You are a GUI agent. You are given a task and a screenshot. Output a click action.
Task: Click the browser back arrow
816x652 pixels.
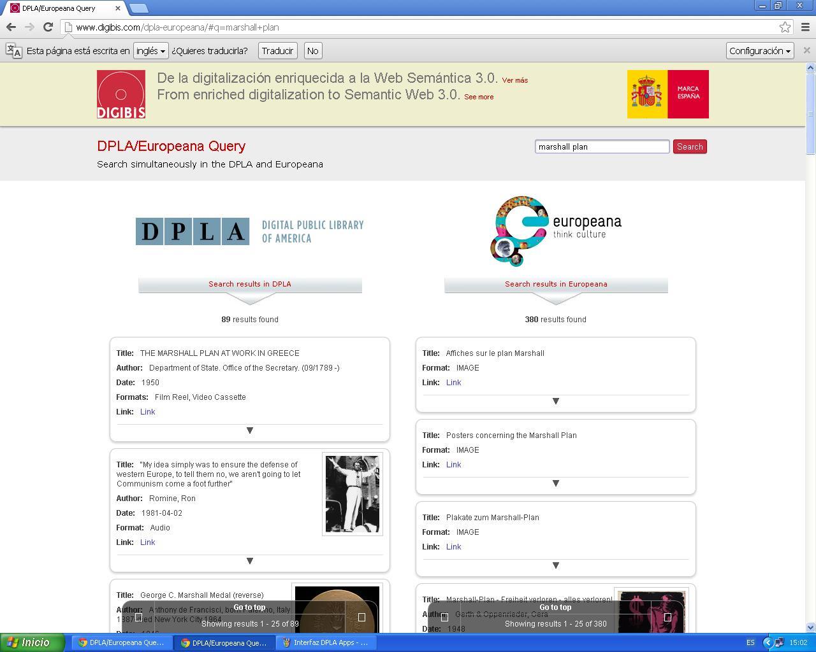point(11,27)
